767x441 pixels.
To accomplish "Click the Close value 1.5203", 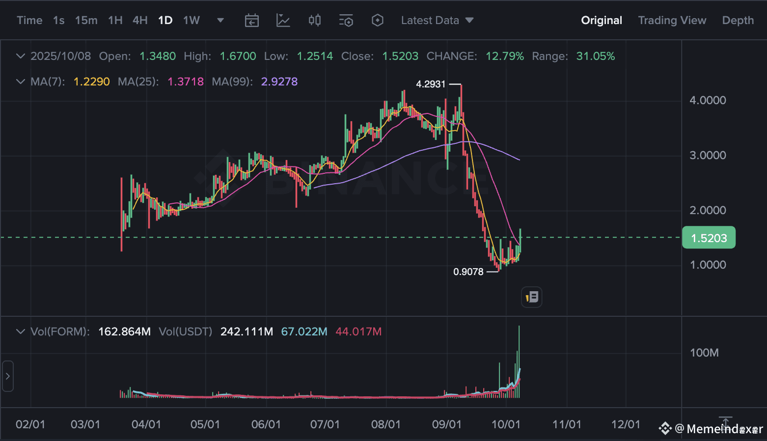I will coord(400,56).
